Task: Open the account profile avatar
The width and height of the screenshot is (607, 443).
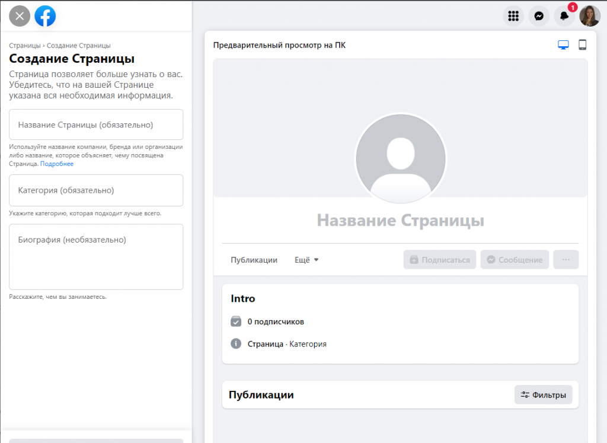Action: click(589, 16)
